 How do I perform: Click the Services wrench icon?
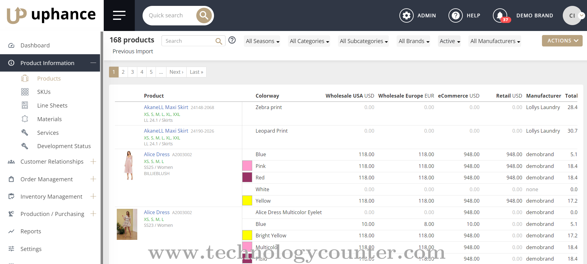25,133
